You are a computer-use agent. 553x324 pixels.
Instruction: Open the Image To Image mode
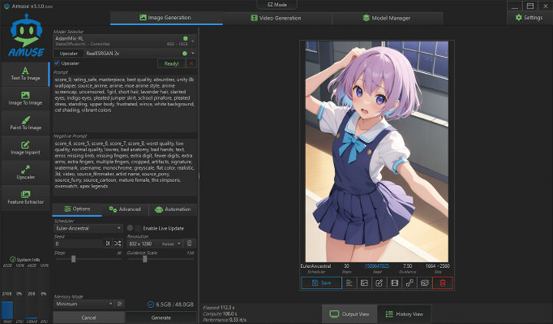pyautogui.click(x=25, y=98)
